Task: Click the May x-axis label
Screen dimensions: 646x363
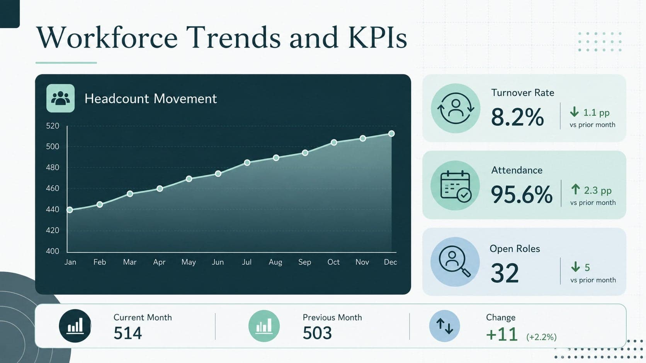Action: tap(189, 262)
